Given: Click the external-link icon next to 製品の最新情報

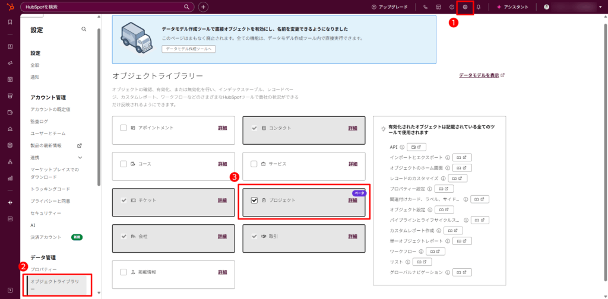Looking at the screenshot, I should click(80, 145).
